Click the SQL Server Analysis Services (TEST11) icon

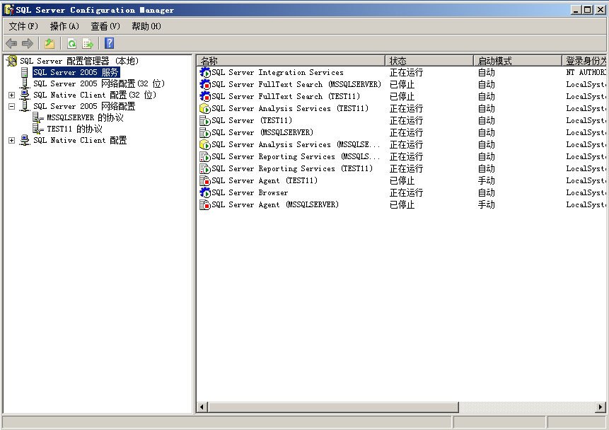point(205,108)
